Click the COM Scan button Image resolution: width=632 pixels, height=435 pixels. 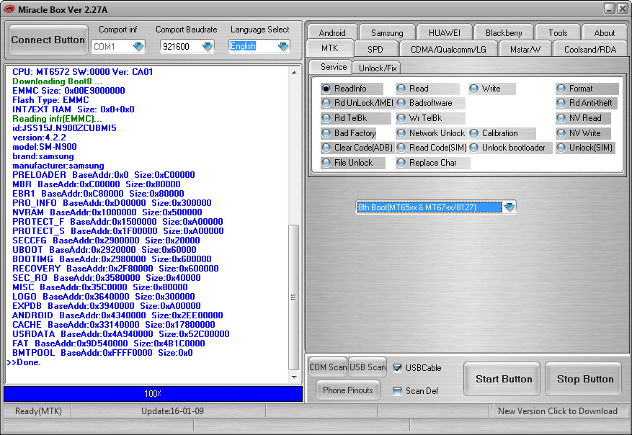[x=328, y=367]
